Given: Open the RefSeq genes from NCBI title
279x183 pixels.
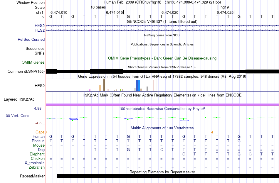Looking at the screenshot, I should [x=162, y=35].
